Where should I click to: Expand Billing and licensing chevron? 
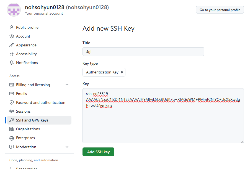tap(67, 85)
